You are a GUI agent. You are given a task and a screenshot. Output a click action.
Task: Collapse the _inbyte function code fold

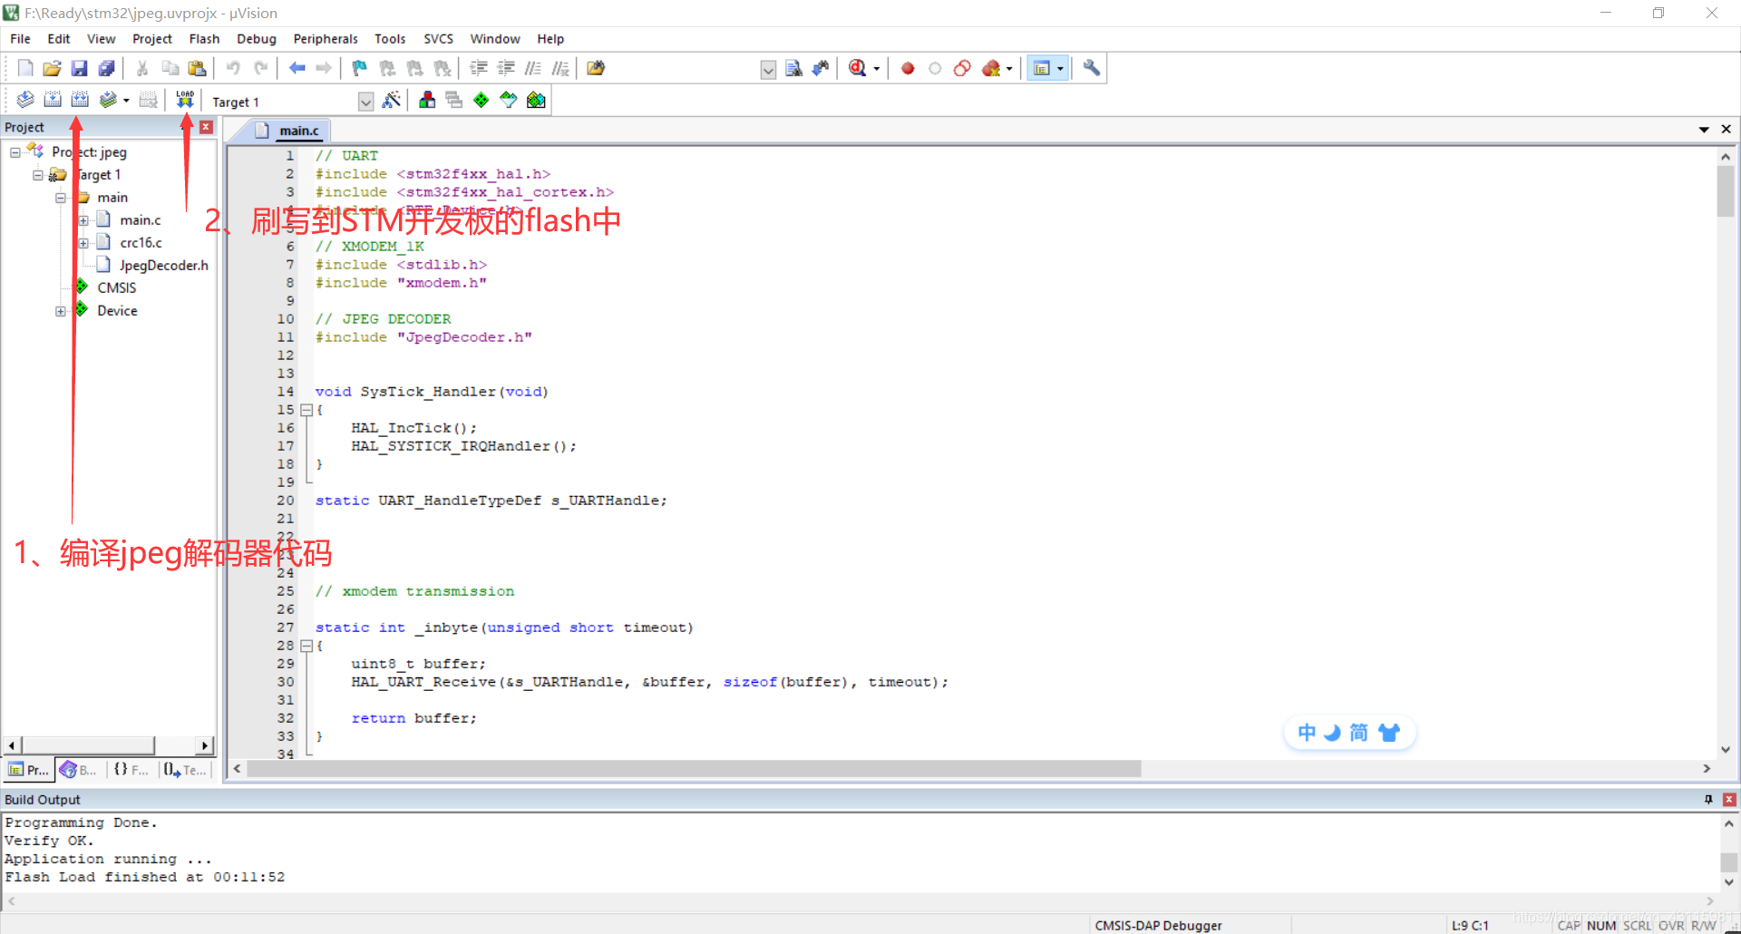coord(306,646)
